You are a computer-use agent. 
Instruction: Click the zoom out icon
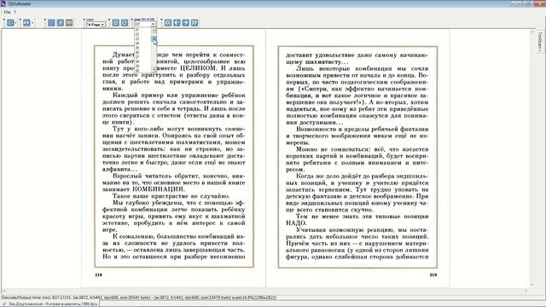(x=125, y=23)
